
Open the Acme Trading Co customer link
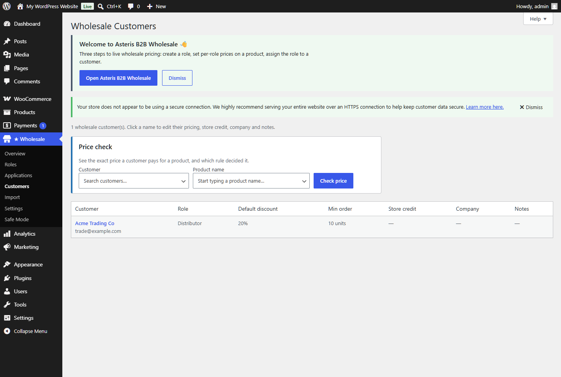[95, 223]
